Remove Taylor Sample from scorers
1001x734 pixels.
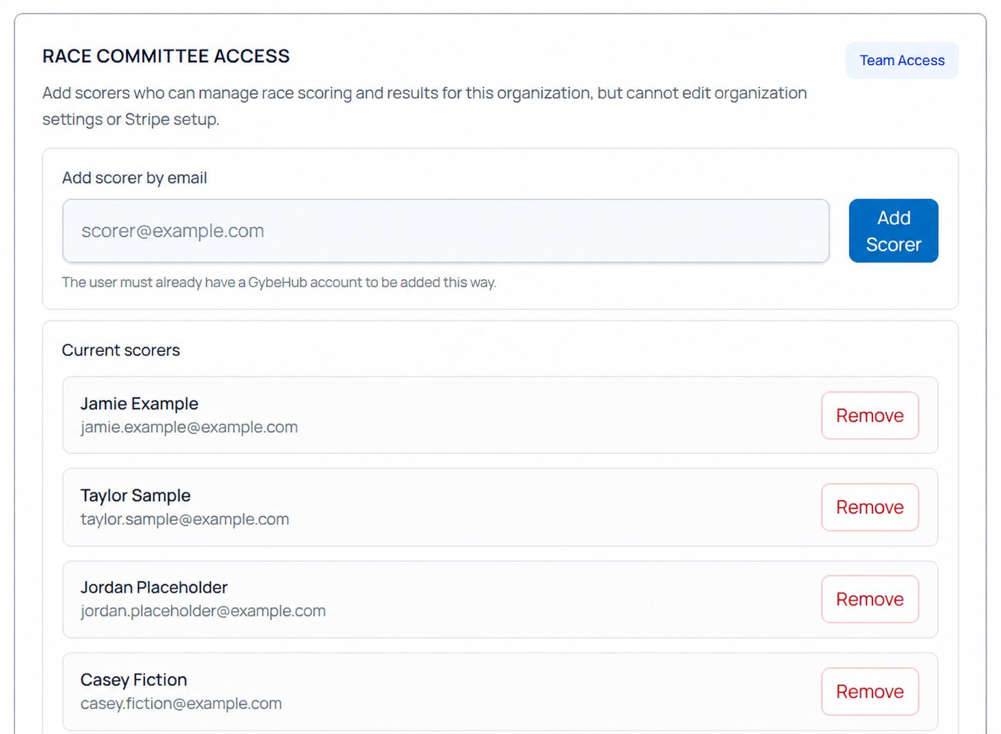870,507
